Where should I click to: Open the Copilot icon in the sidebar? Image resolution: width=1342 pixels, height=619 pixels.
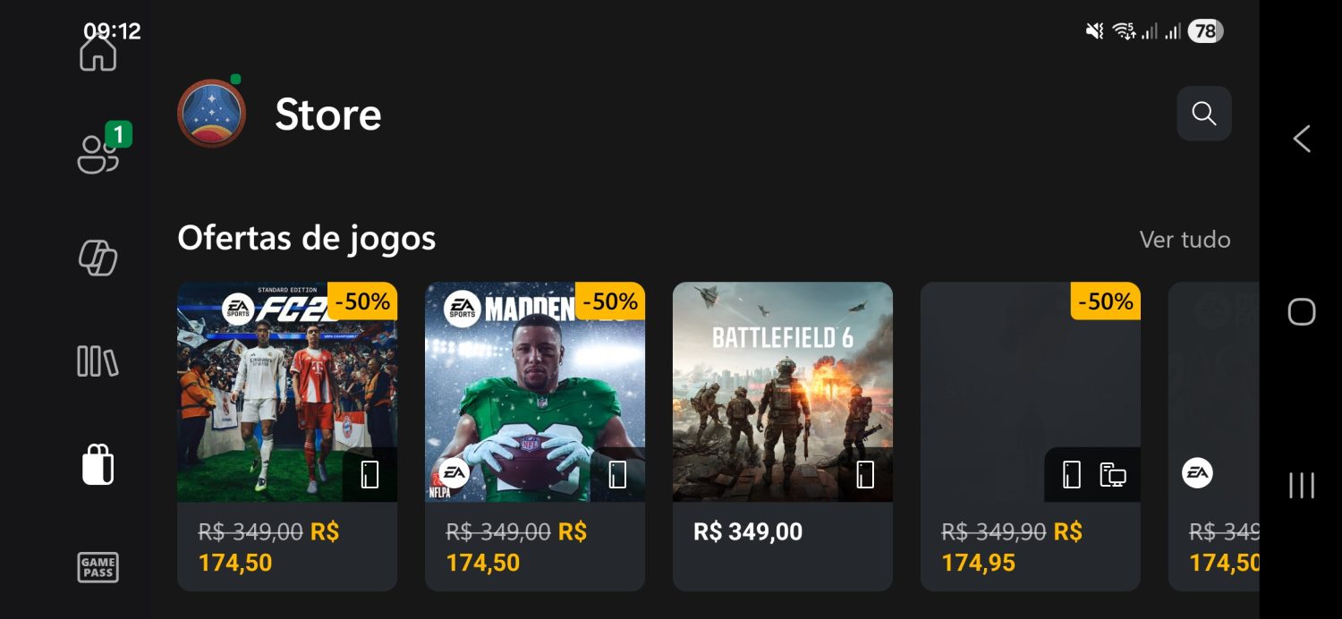98,259
